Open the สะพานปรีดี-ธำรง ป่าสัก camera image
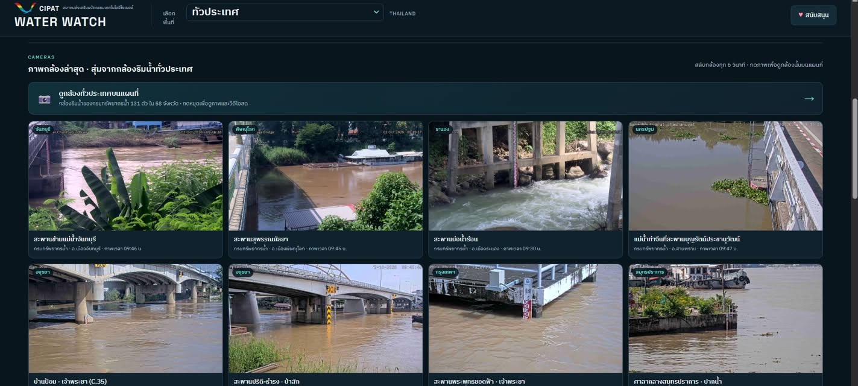 tap(326, 318)
